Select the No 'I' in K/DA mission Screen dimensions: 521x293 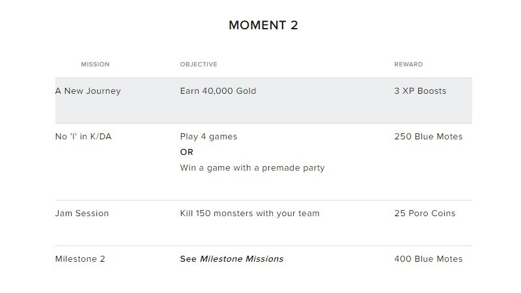pyautogui.click(x=83, y=137)
